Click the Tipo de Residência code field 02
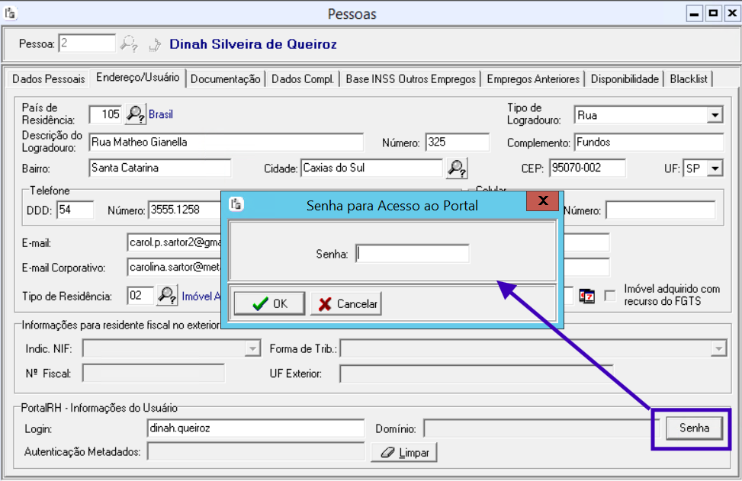The height and width of the screenshot is (481, 742). [x=140, y=296]
